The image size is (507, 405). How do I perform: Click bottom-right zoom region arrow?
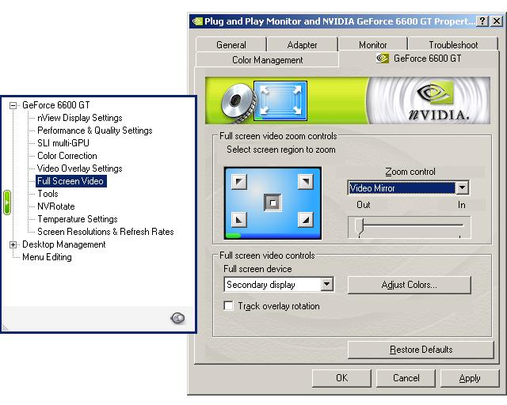pos(305,219)
